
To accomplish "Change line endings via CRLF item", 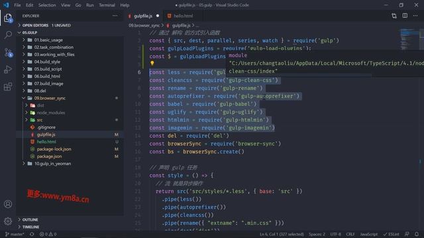I will [350, 234].
